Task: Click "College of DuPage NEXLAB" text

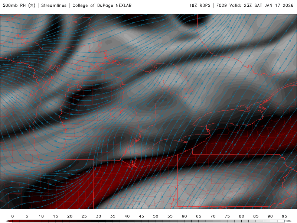Action: point(102,5)
